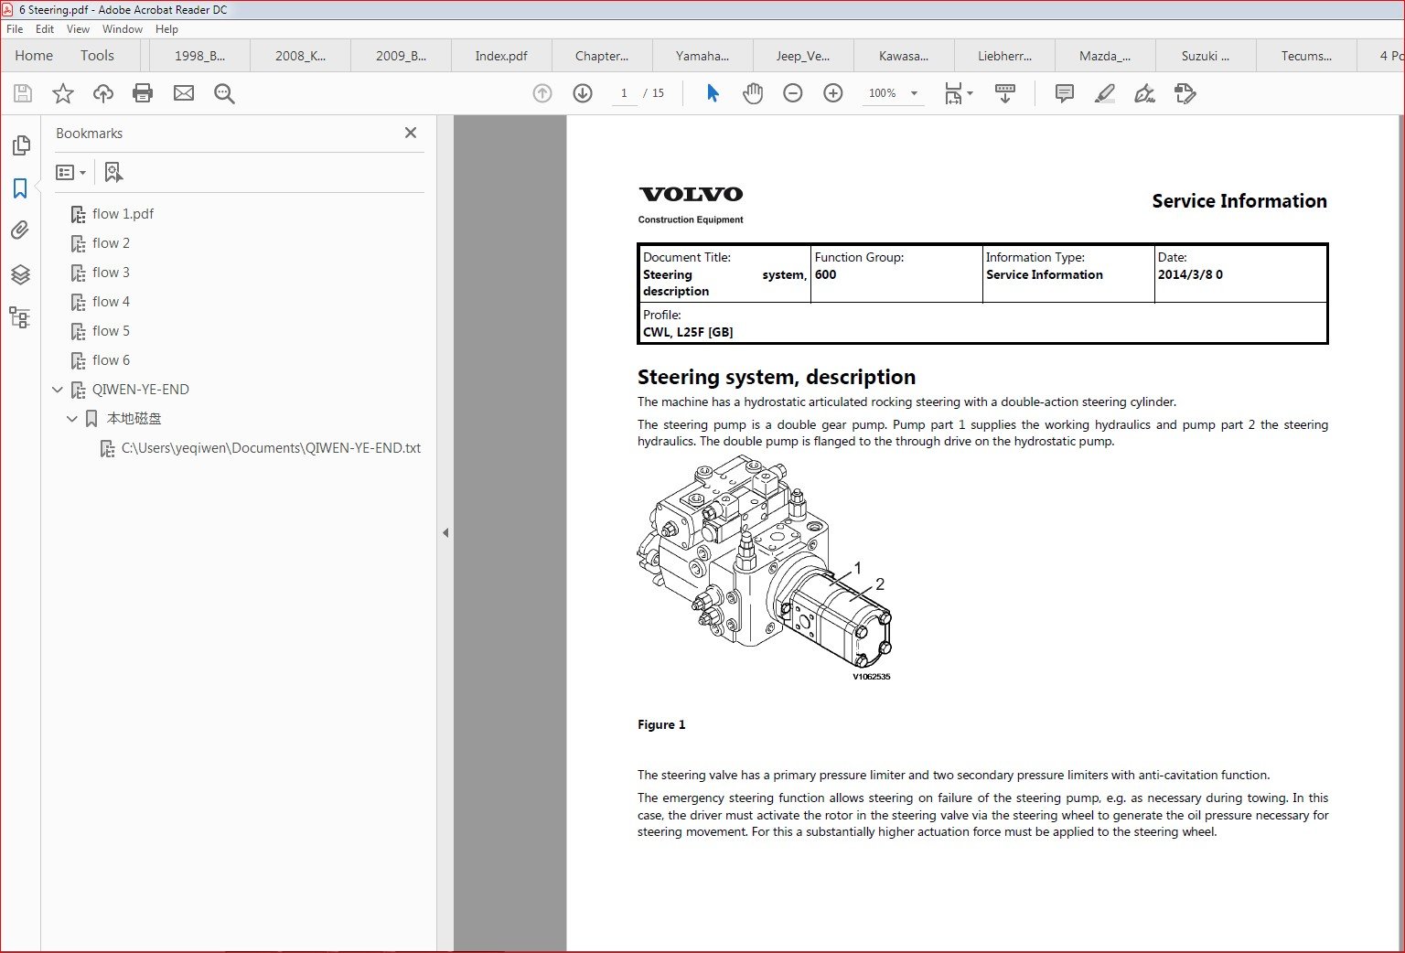
Task: Click the Stamp tool icon
Action: [x=1185, y=93]
